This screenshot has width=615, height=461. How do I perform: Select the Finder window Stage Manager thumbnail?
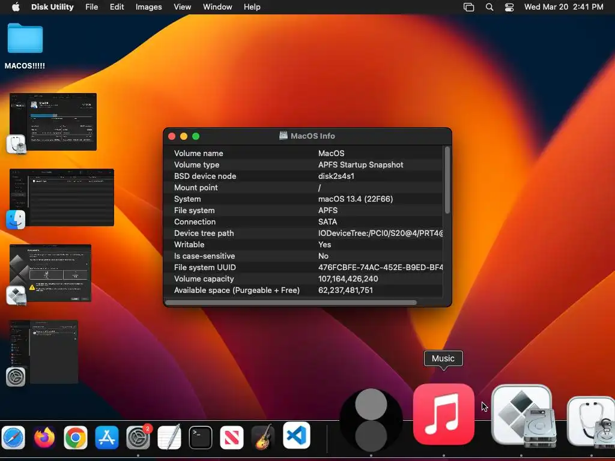click(62, 197)
